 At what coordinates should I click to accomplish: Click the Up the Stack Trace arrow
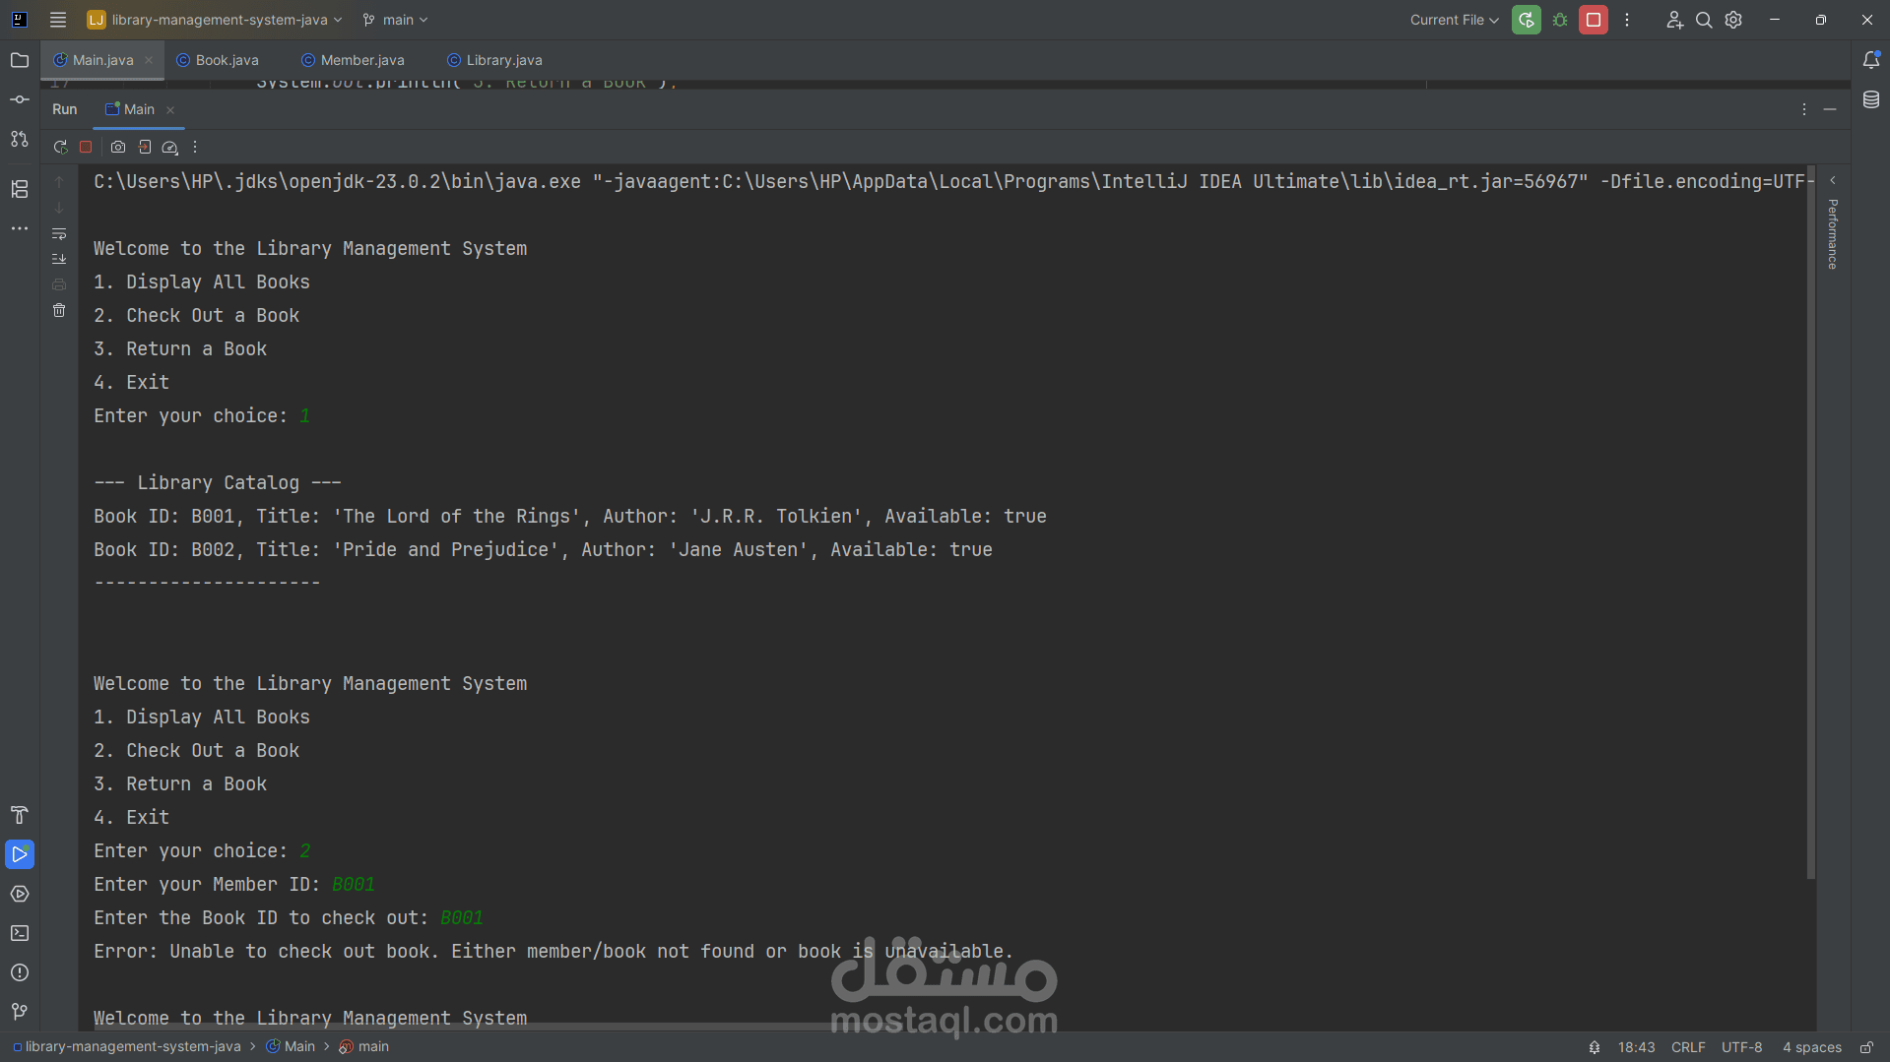click(x=59, y=182)
